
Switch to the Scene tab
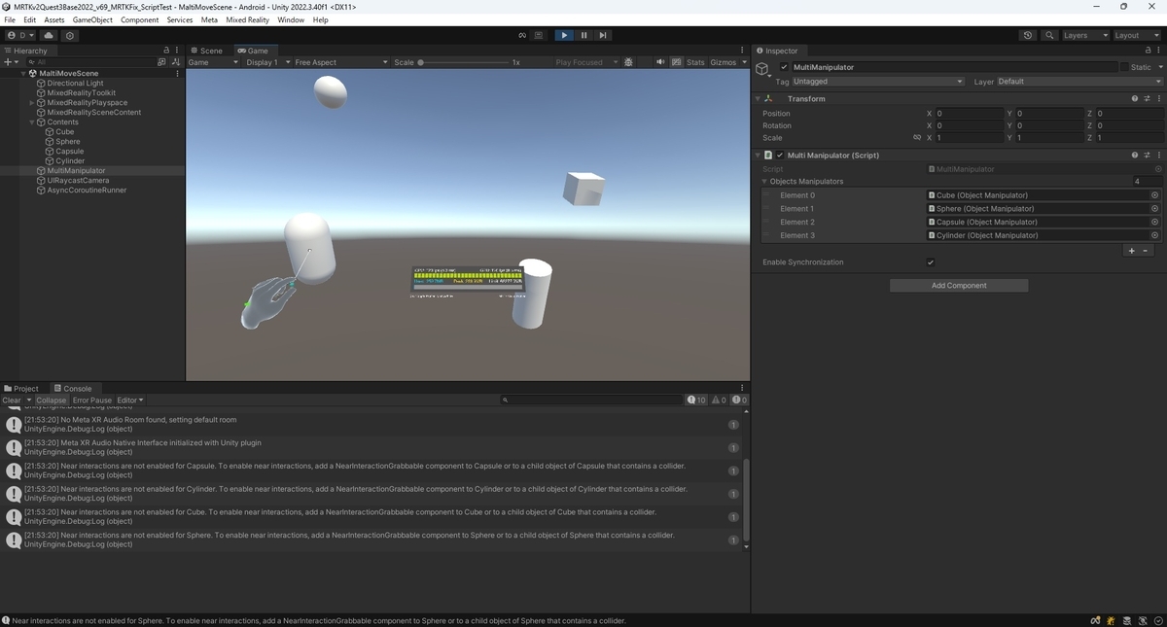[206, 51]
